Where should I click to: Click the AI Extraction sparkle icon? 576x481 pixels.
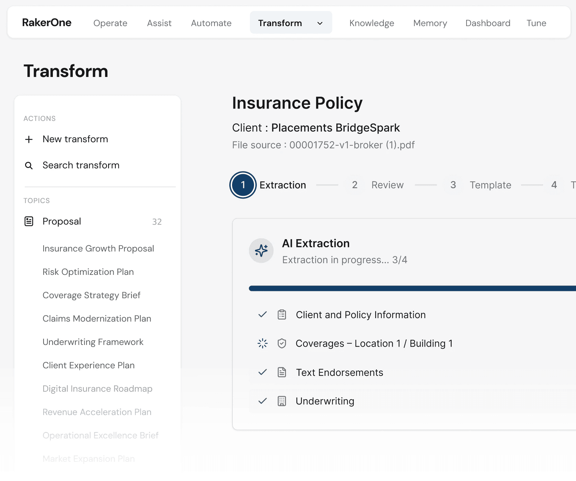[261, 251]
